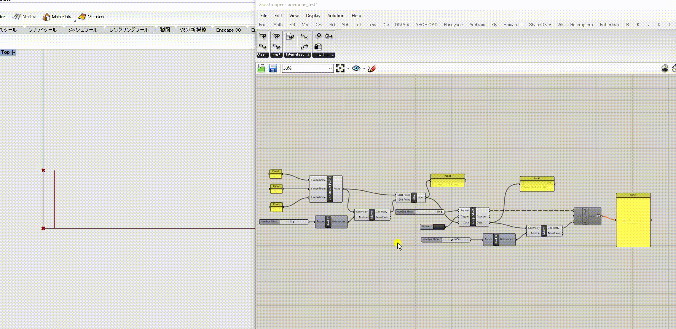Open a file with the green folder icon
The image size is (676, 329).
(261, 68)
